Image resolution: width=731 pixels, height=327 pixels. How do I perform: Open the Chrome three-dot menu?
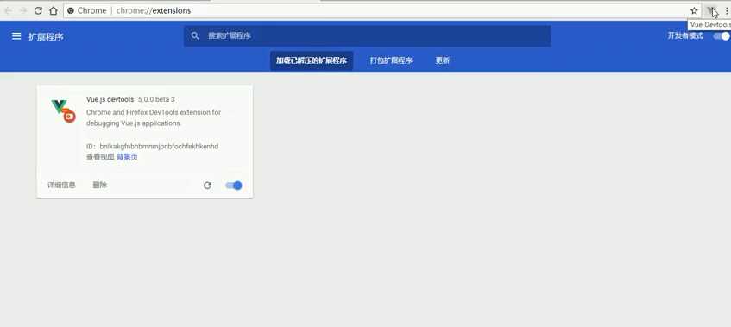pos(727,10)
